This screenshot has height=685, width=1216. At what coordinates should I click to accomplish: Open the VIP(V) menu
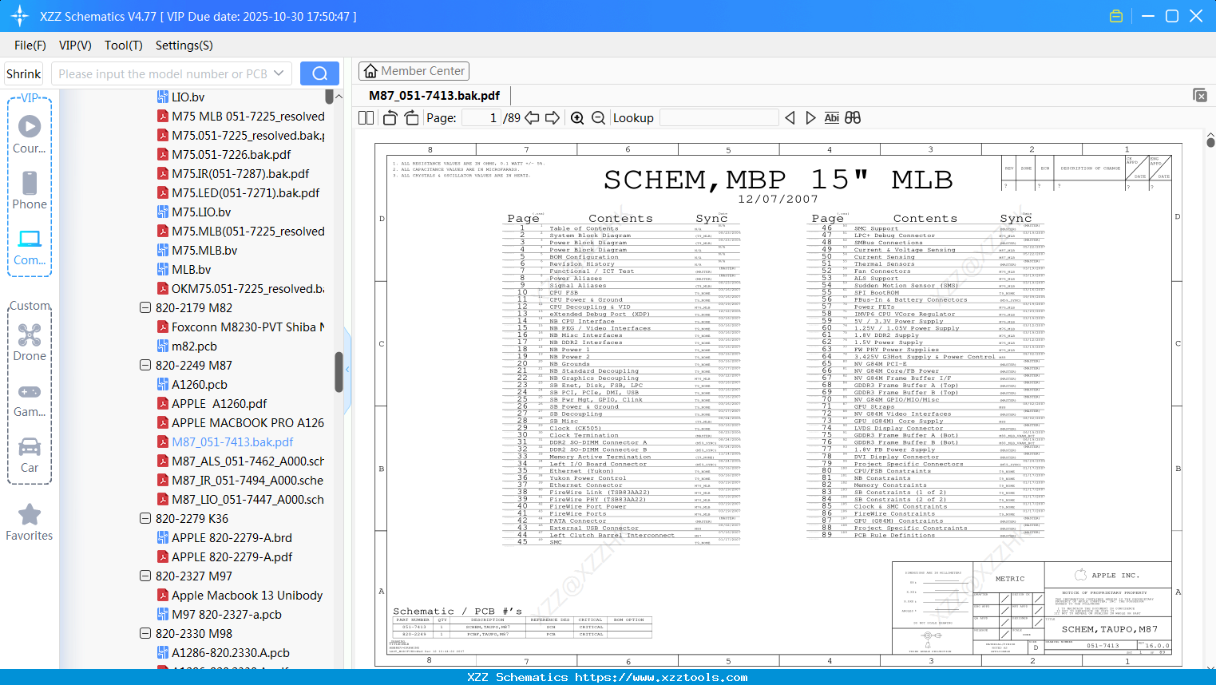click(75, 46)
